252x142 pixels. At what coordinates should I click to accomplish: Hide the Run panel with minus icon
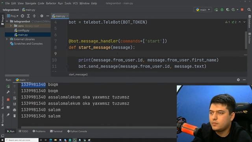pyautogui.click(x=244, y=80)
